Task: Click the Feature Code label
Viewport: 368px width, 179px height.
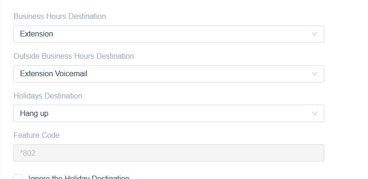Action: (37, 135)
